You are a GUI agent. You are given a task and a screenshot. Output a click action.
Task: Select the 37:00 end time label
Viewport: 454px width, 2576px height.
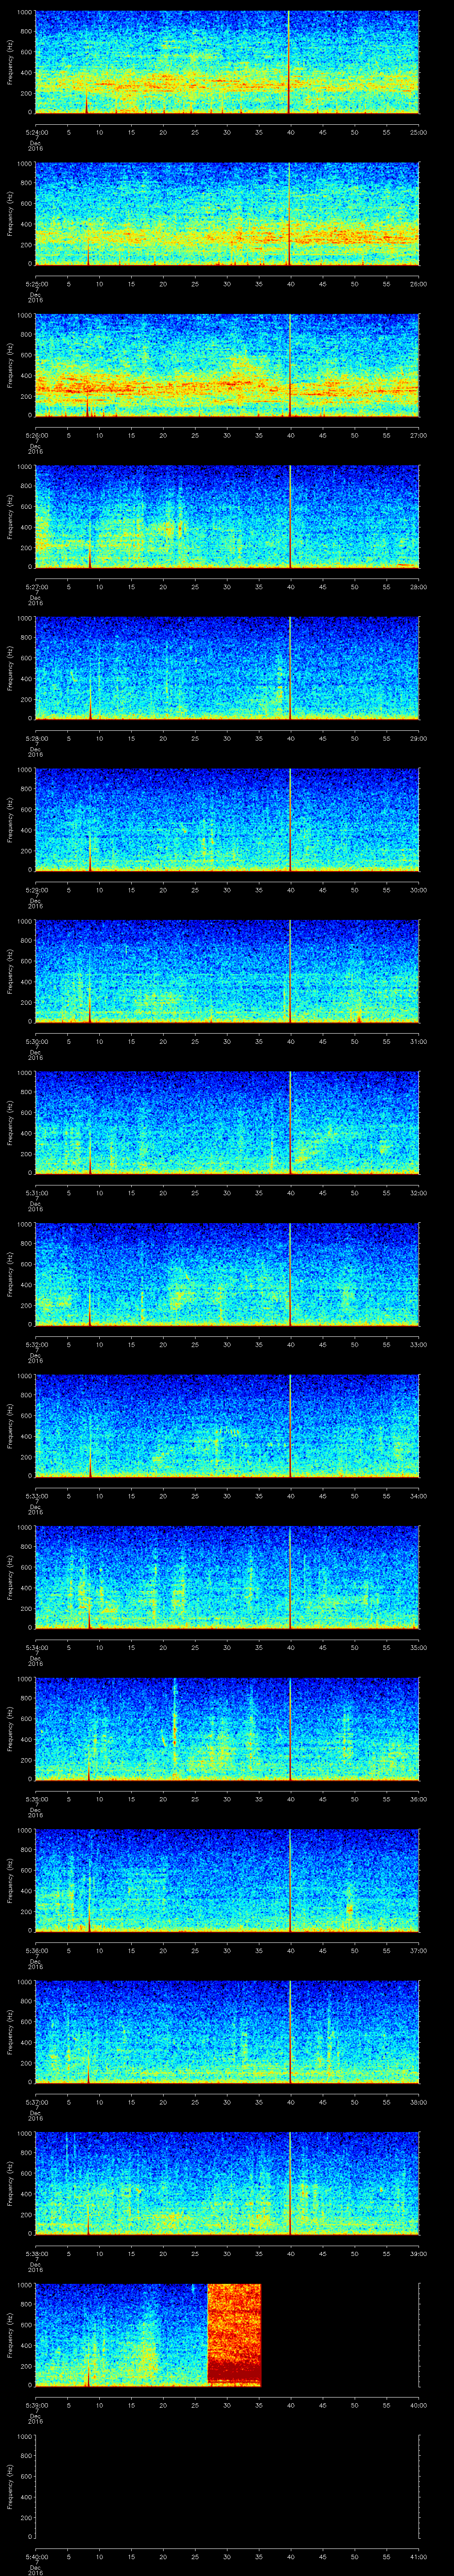pyautogui.click(x=419, y=1950)
